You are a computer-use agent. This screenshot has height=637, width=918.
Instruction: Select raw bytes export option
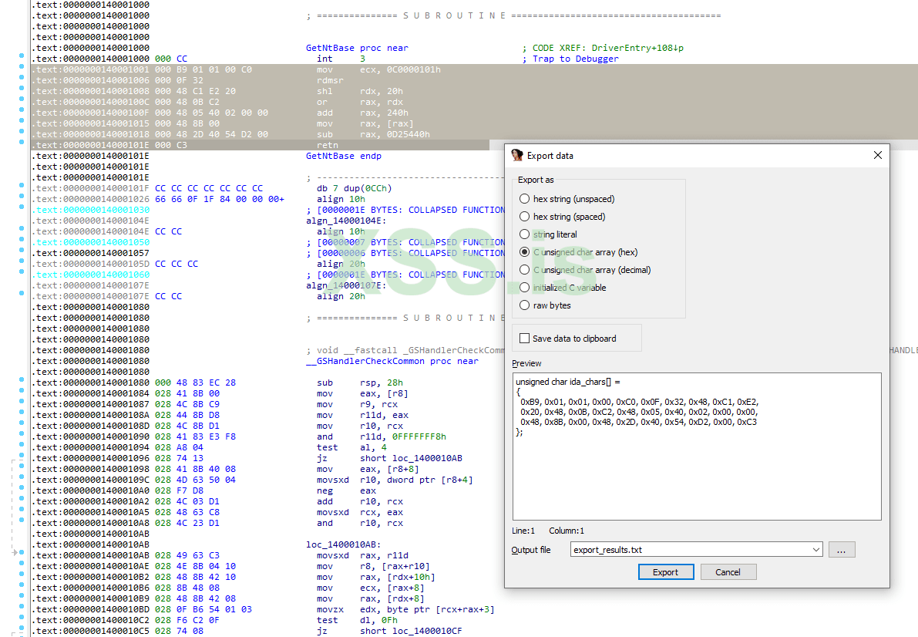point(525,305)
